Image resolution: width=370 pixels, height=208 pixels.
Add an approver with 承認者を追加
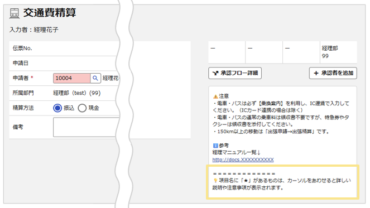(333, 73)
